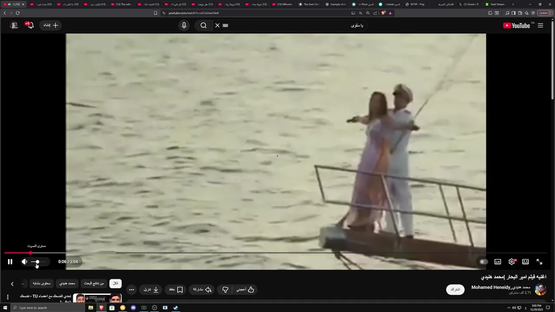Open browser extensions puzzle icon
Image resolution: width=555 pixels, height=312 pixels.
tap(490, 13)
